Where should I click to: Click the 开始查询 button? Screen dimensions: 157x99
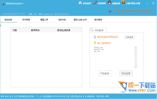pos(105,73)
